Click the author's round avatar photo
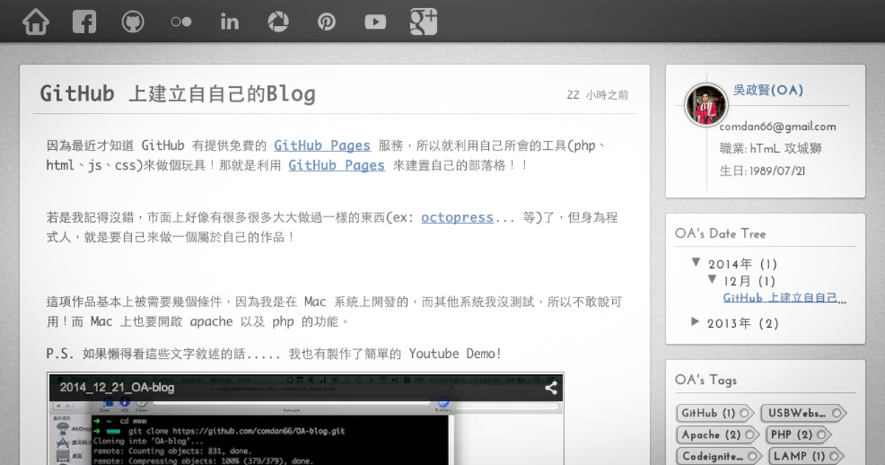This screenshot has width=885, height=465. tap(707, 105)
